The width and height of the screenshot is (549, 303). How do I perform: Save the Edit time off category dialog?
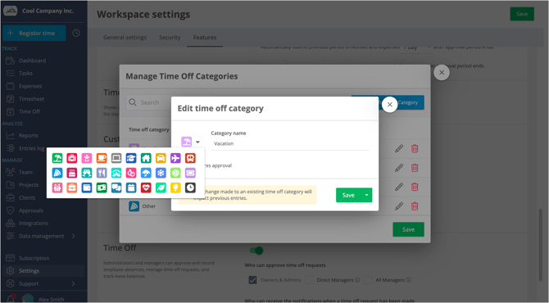pyautogui.click(x=348, y=195)
